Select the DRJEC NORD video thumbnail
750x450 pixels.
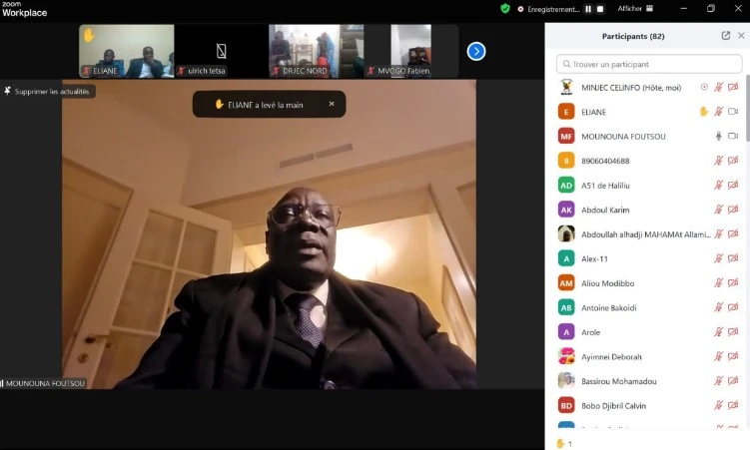click(316, 51)
